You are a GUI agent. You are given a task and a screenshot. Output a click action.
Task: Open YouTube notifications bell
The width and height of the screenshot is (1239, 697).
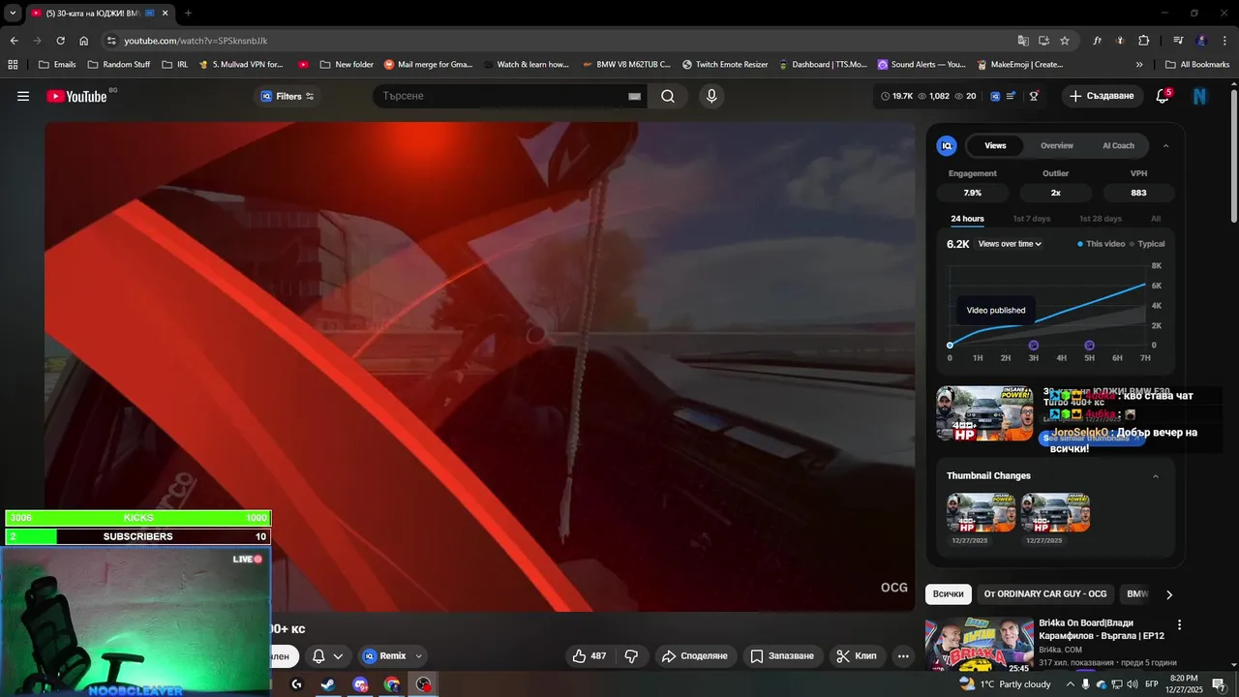click(1163, 96)
